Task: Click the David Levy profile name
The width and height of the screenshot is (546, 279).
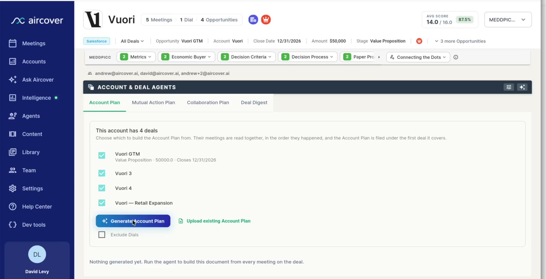Action: (37, 272)
